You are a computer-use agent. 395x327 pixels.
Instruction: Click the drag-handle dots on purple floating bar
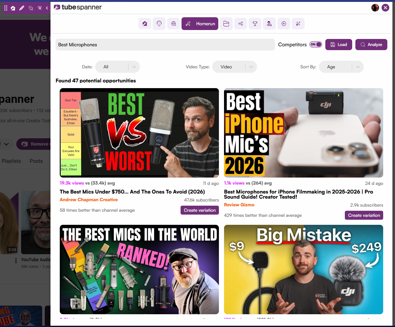(x=6, y=8)
